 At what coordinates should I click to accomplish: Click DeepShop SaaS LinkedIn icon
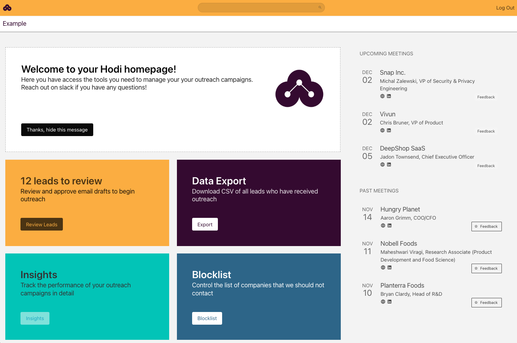pyautogui.click(x=389, y=165)
